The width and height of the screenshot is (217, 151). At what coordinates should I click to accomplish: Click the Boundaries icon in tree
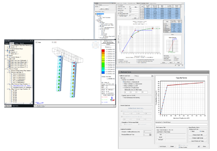8,50
